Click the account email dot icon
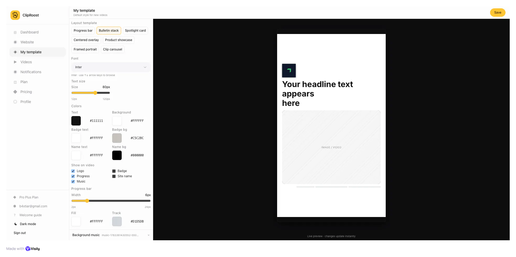 pyautogui.click(x=15, y=206)
